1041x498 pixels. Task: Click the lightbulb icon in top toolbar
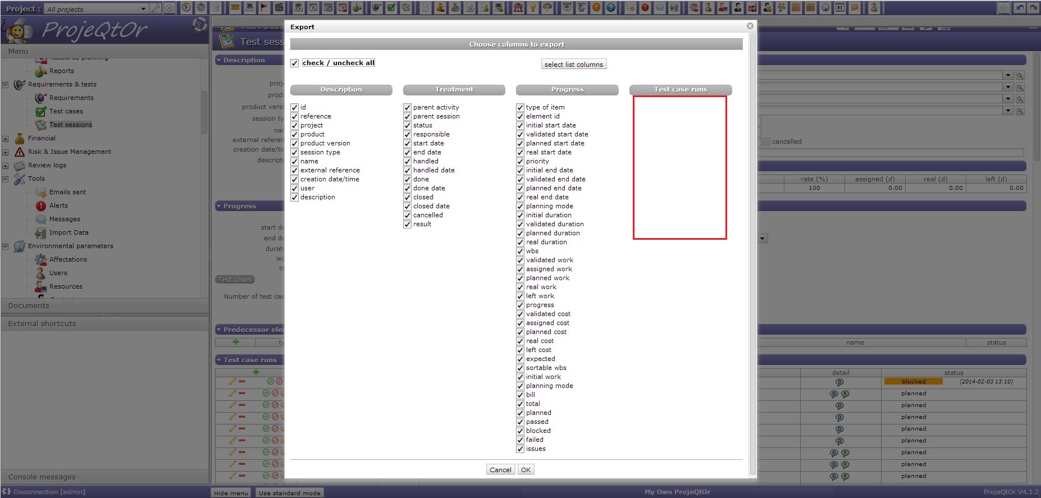[532, 8]
